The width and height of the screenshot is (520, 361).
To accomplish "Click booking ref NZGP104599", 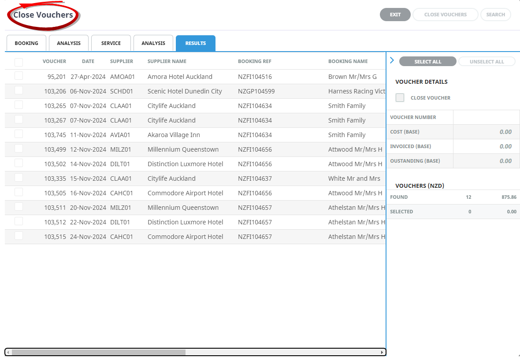I will (x=256, y=91).
